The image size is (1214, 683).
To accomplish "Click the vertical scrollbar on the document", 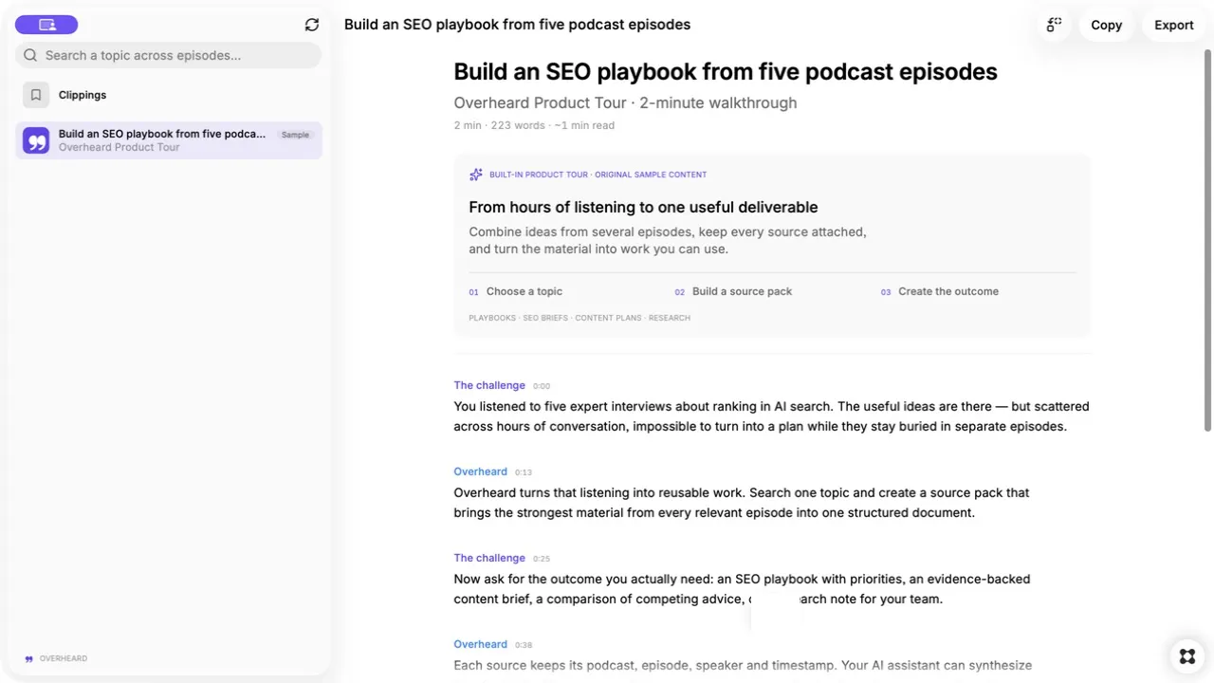I will click(1208, 237).
